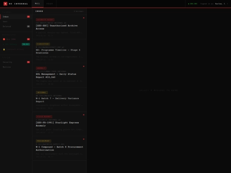Click the yellow Internal tag
The image size is (231, 173).
click(x=42, y=92)
